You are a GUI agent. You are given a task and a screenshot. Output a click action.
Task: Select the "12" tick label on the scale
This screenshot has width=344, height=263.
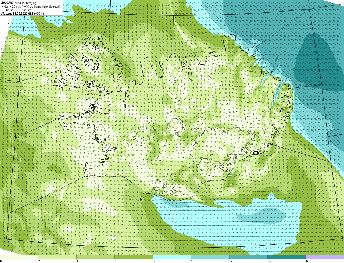231,261
